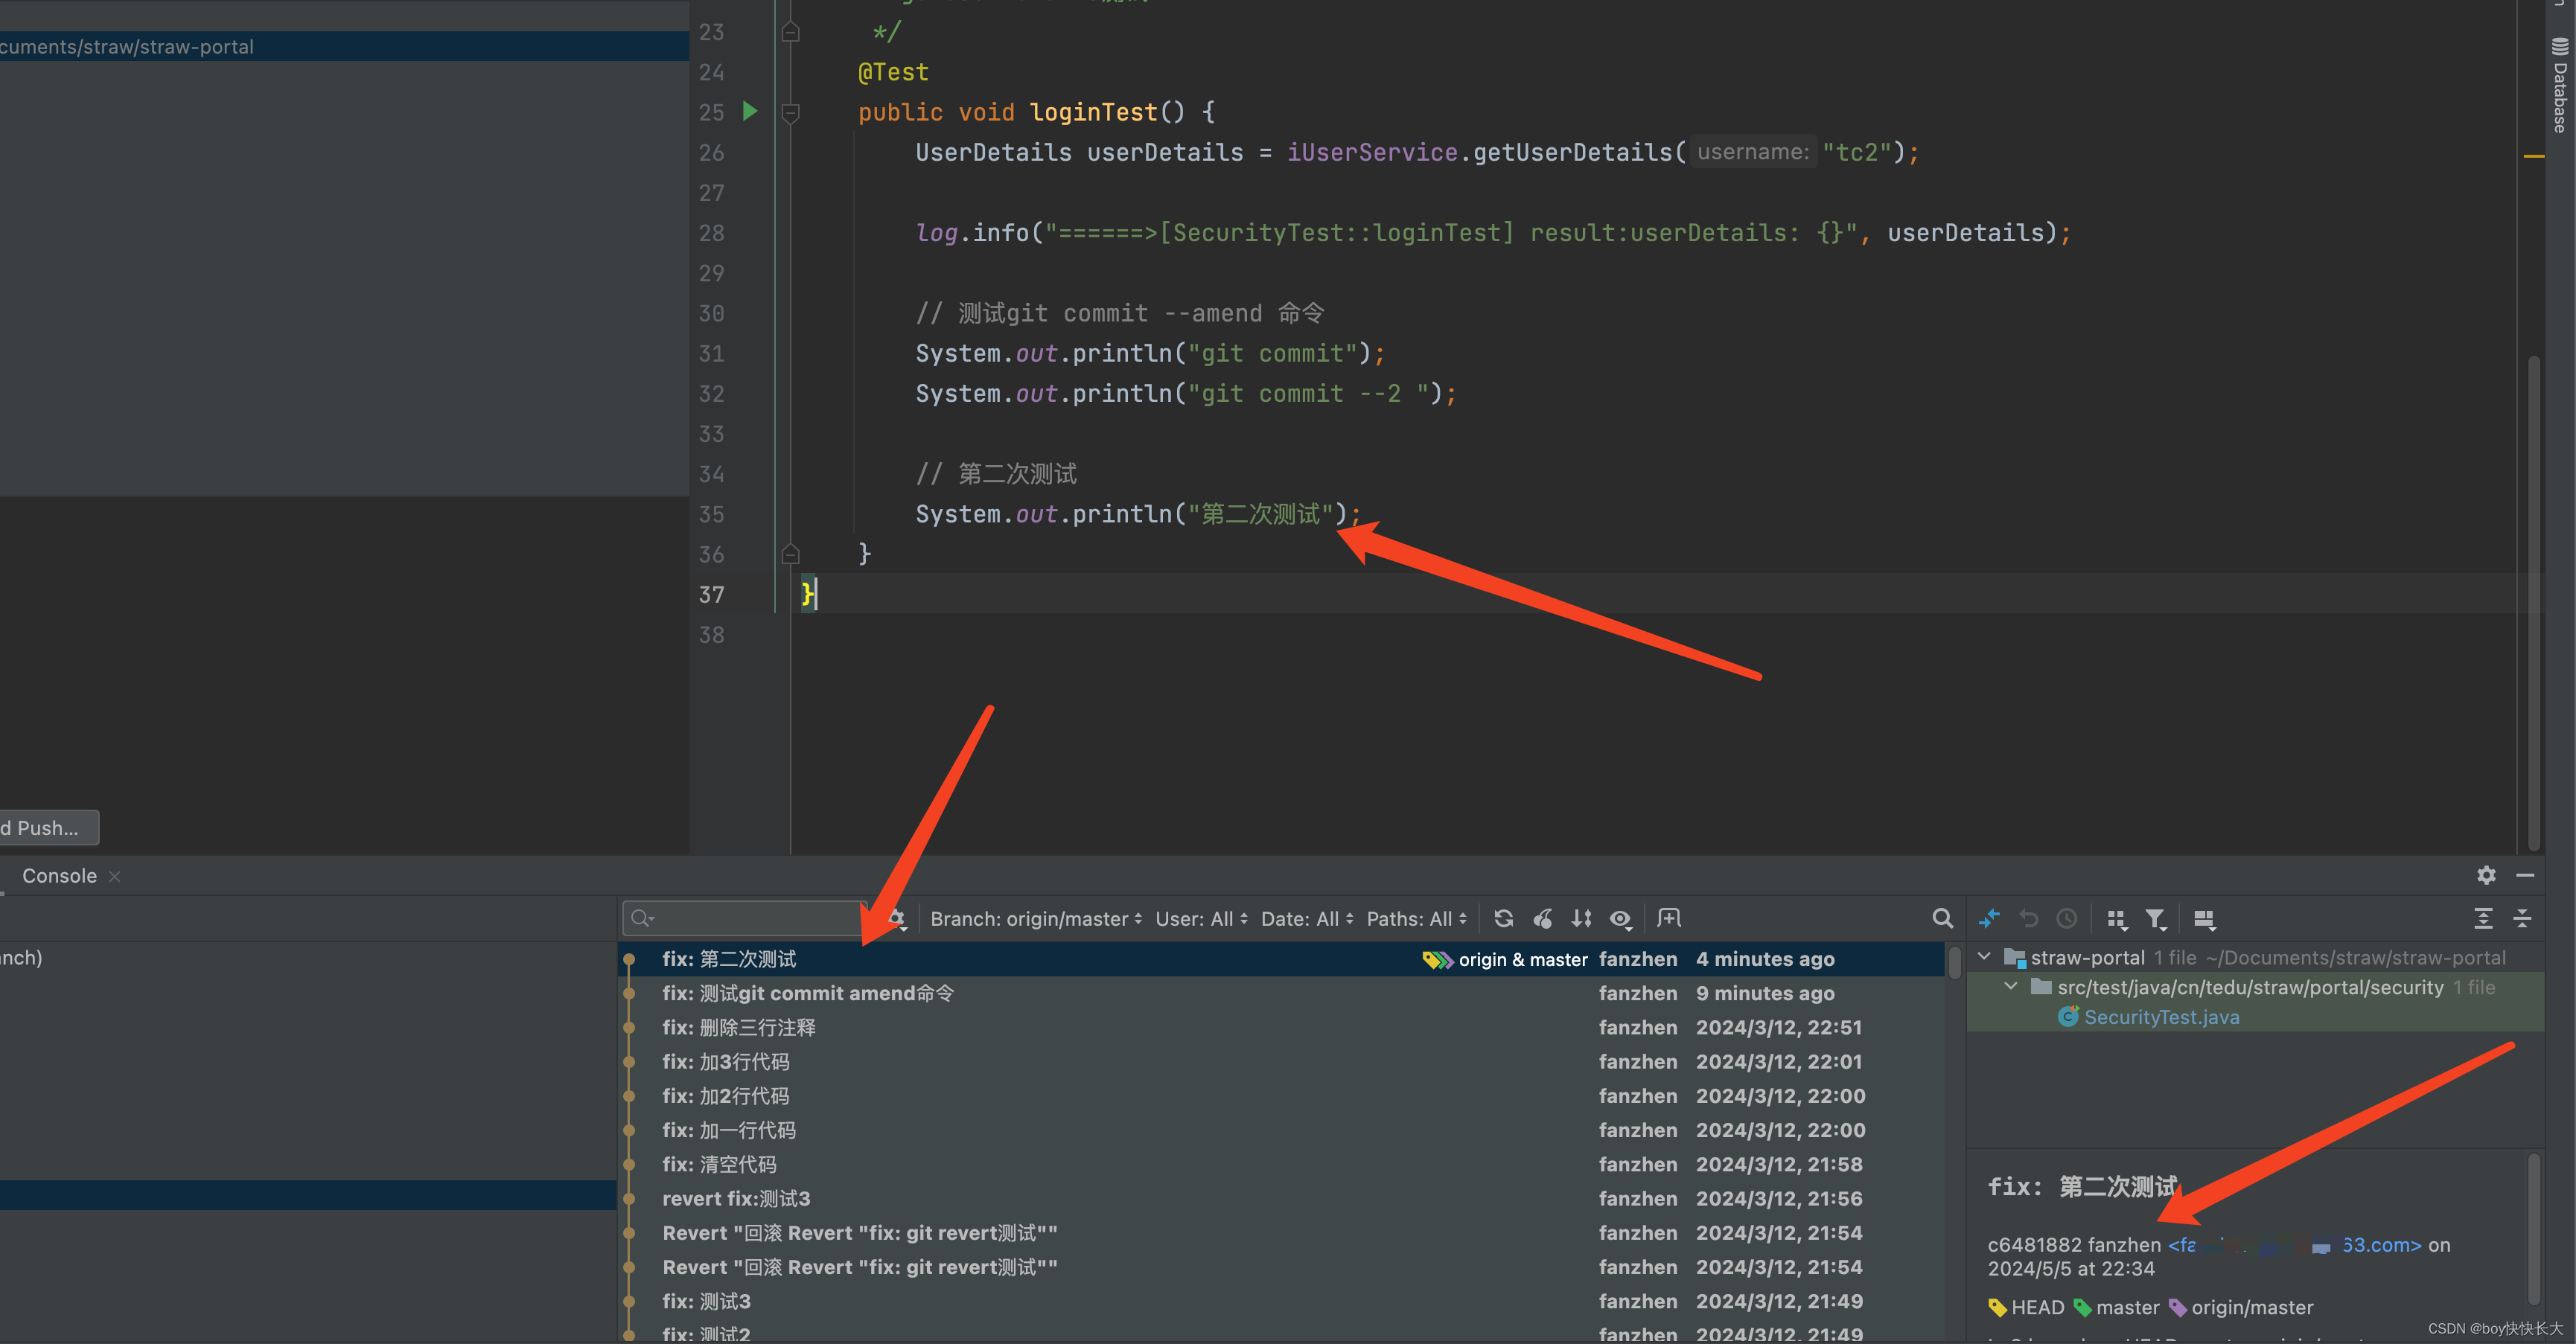Click the Refresh icon in Git log toolbar
This screenshot has height=1344, width=2576.
tap(1503, 918)
